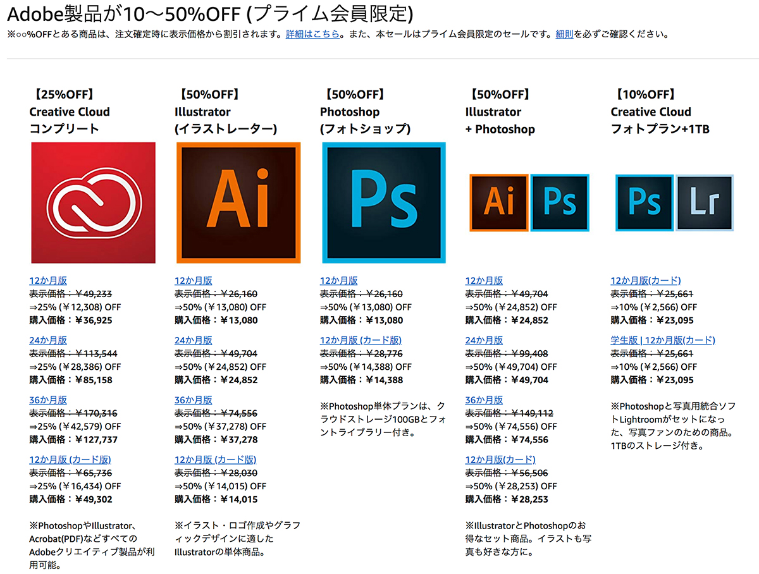Click struck-through 表示価格：¥49,233
The height and width of the screenshot is (574, 759).
tap(71, 294)
